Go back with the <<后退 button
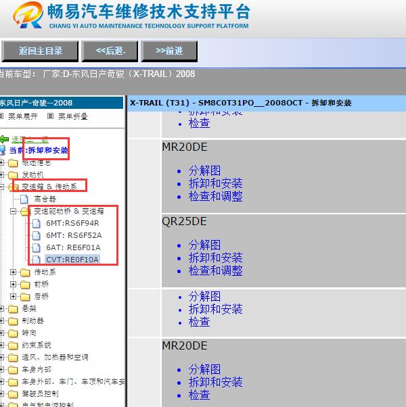The height and width of the screenshot is (407, 406). [x=110, y=51]
